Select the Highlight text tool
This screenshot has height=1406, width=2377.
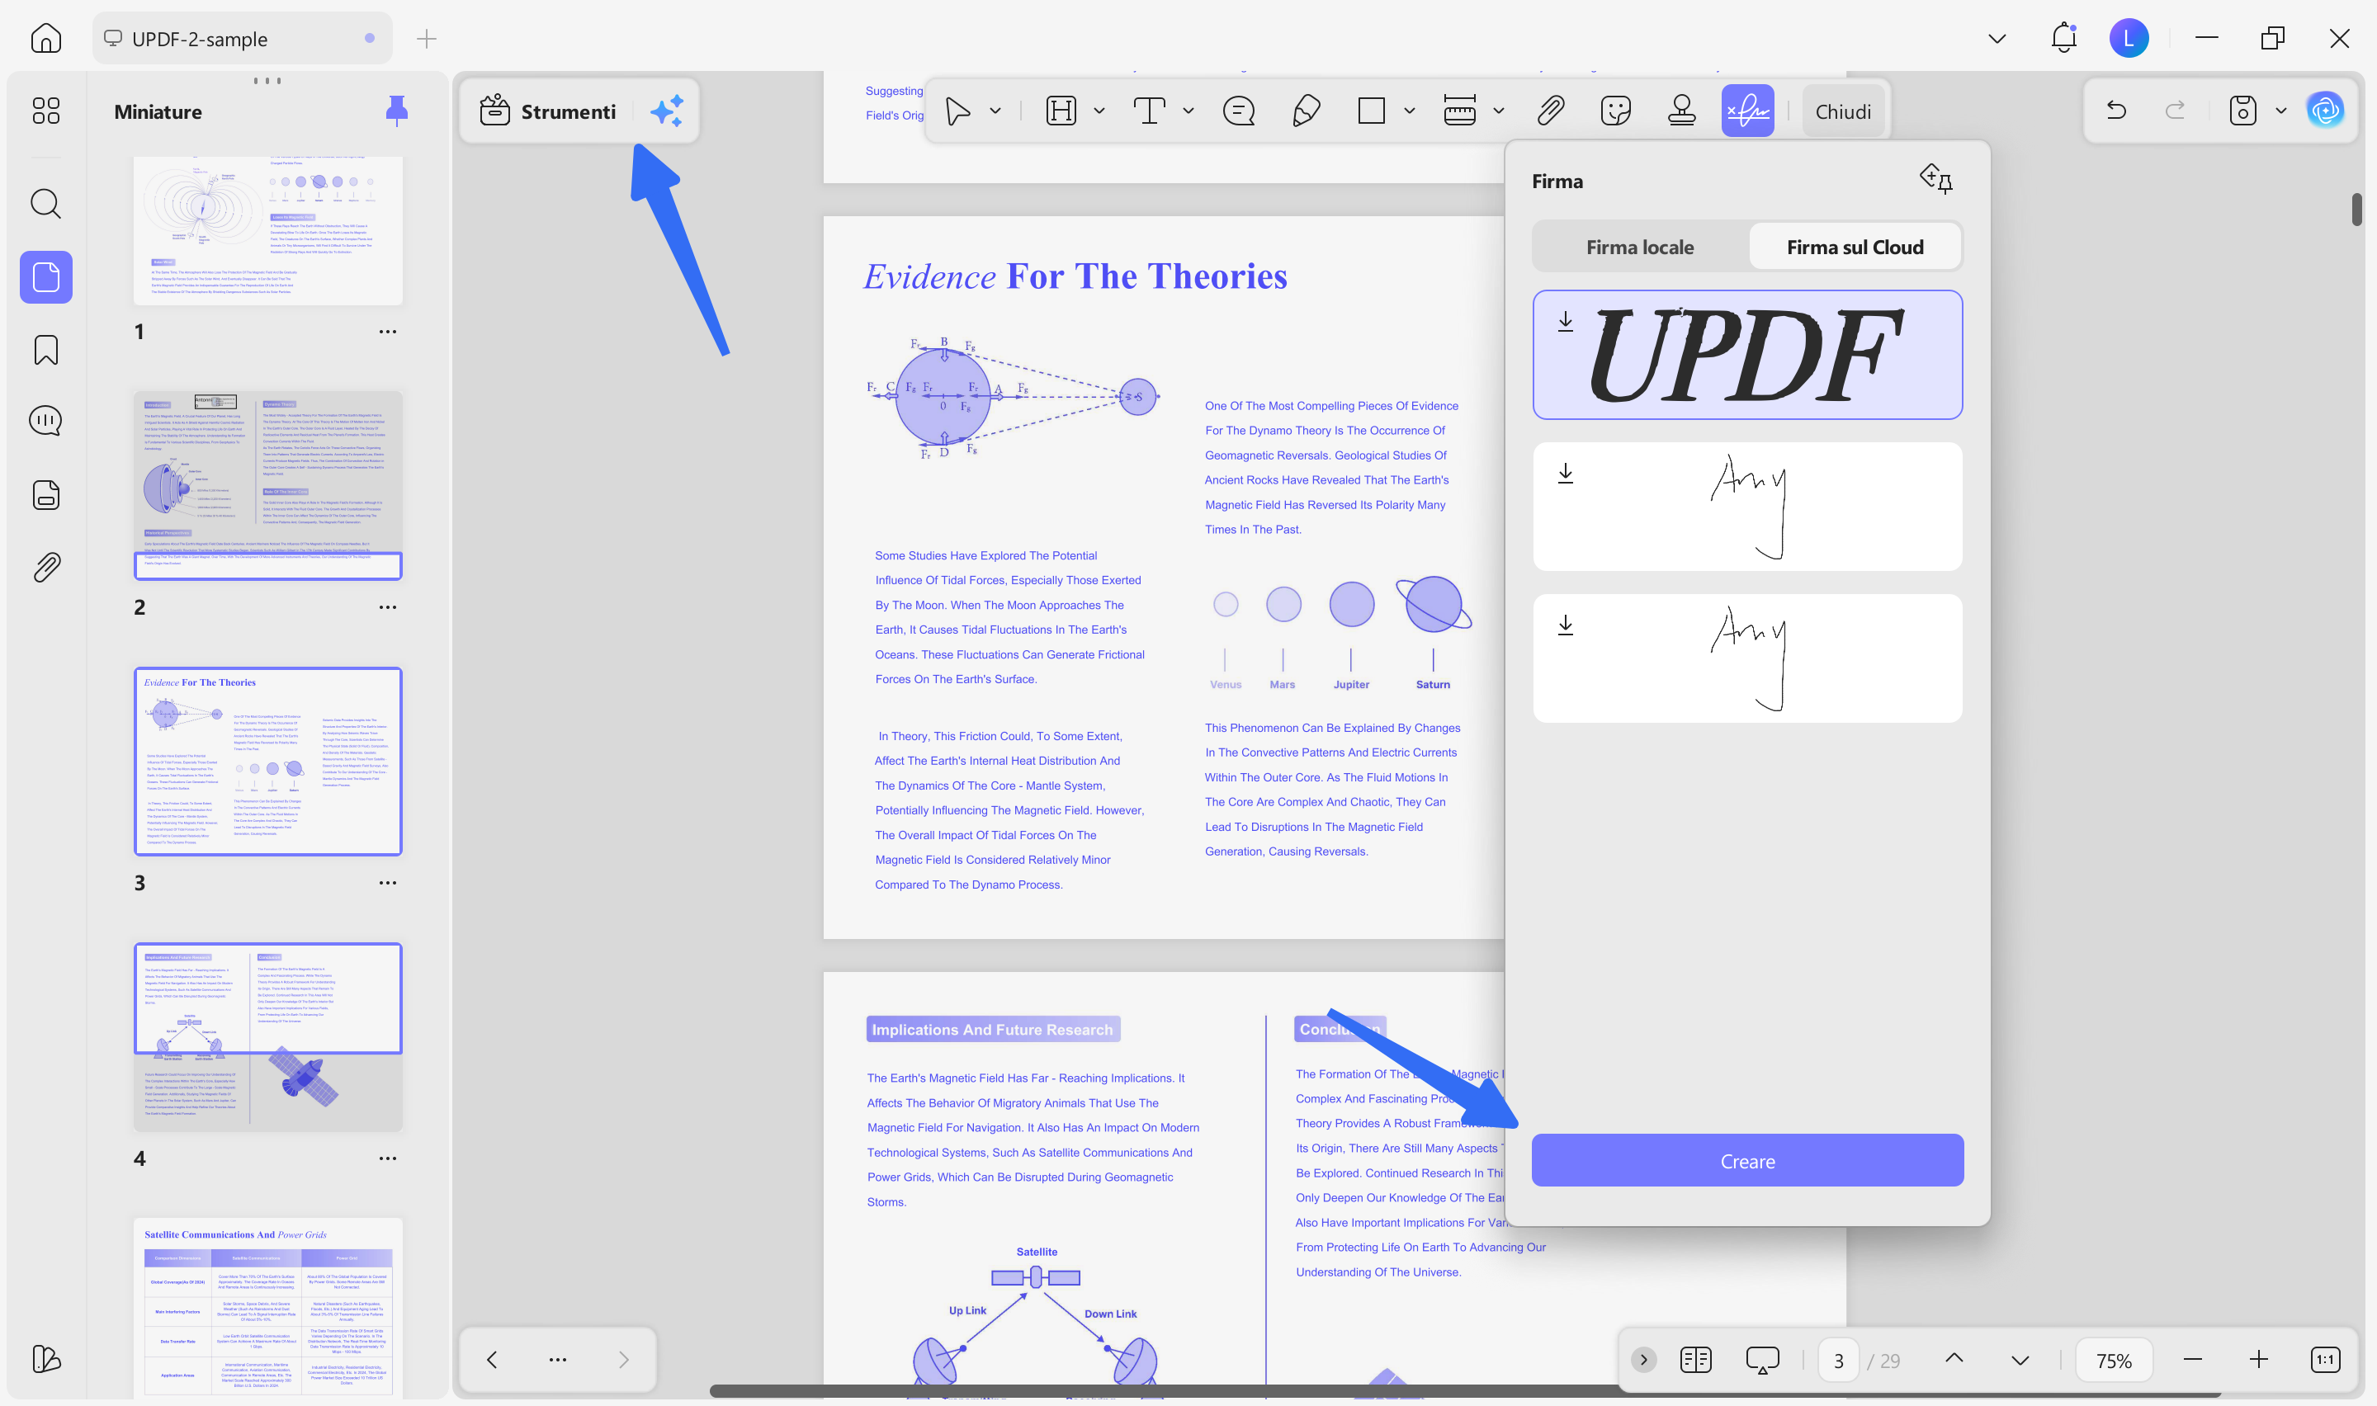click(1060, 111)
